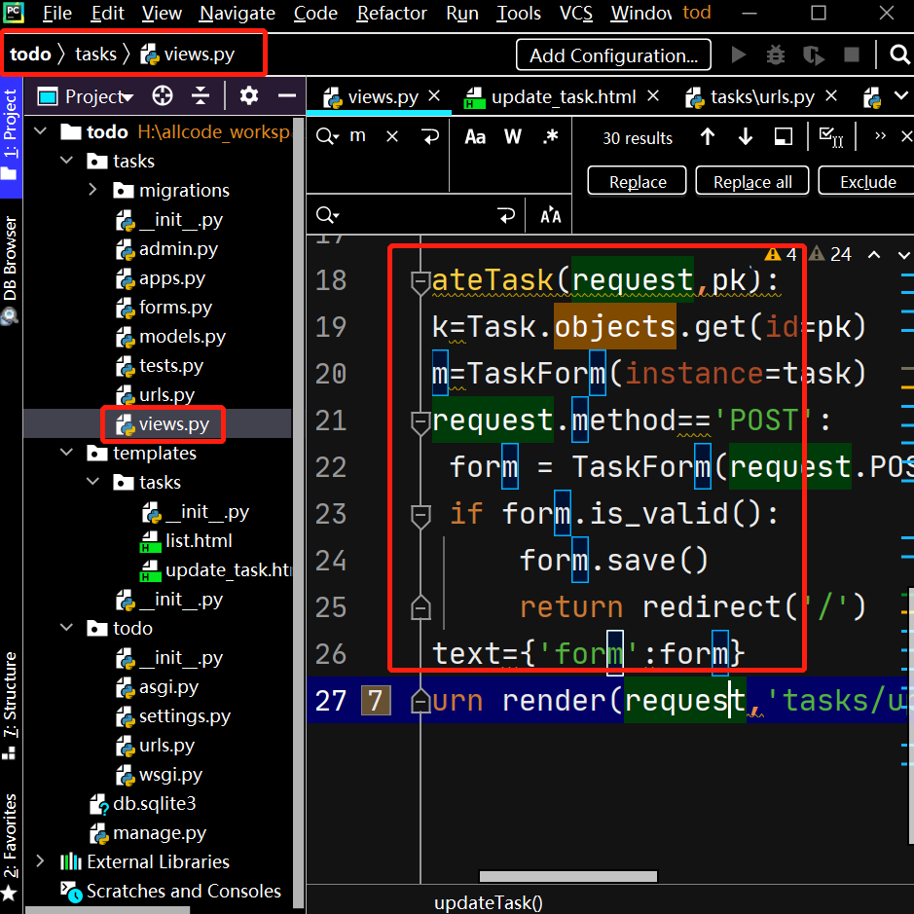Toggle Words W option
This screenshot has height=914, width=914.
(x=512, y=137)
